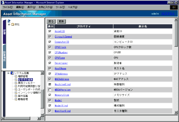The height and width of the screenshot is (122, 179).
Task: Click the tree panel scroll-right arrow
Action: 39,118
